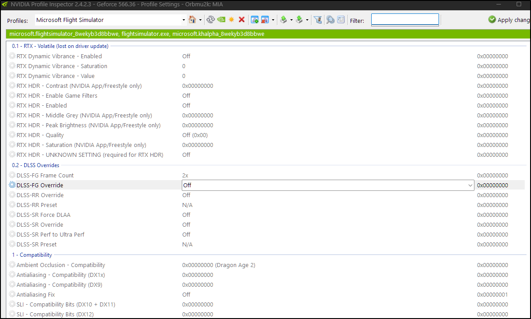
Task: Click gear icon beside DLSS-FG Override
Action: (12, 185)
